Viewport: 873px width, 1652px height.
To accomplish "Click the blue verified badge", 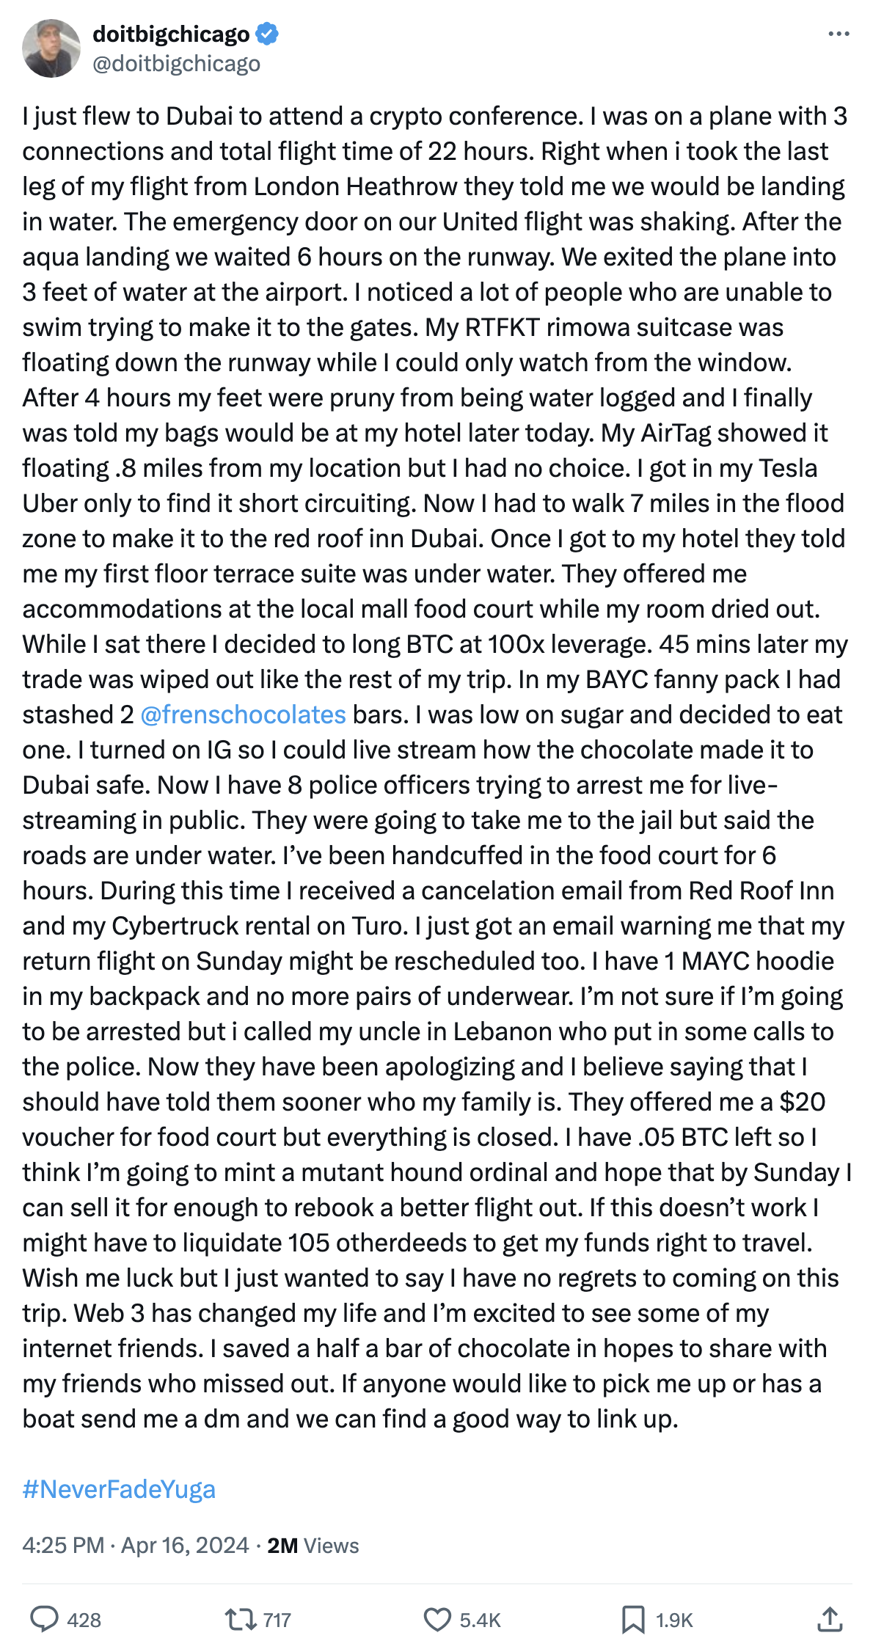I will point(267,34).
